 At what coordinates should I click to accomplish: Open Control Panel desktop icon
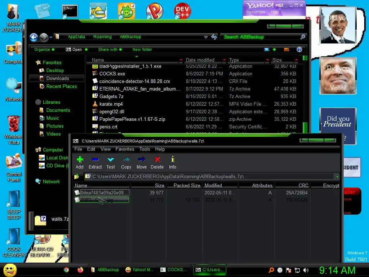[x=14, y=168]
